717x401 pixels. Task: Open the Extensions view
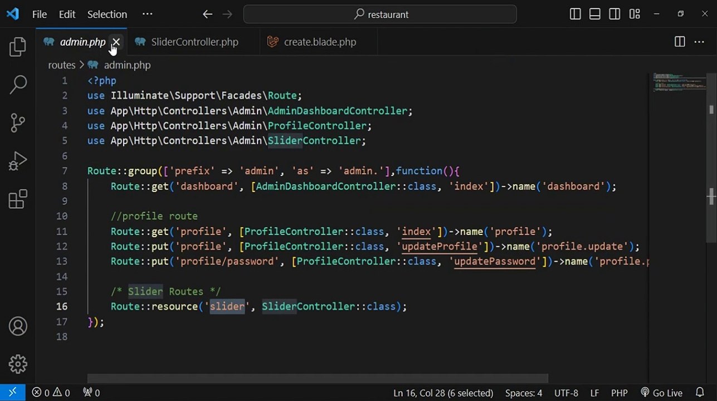click(x=18, y=199)
